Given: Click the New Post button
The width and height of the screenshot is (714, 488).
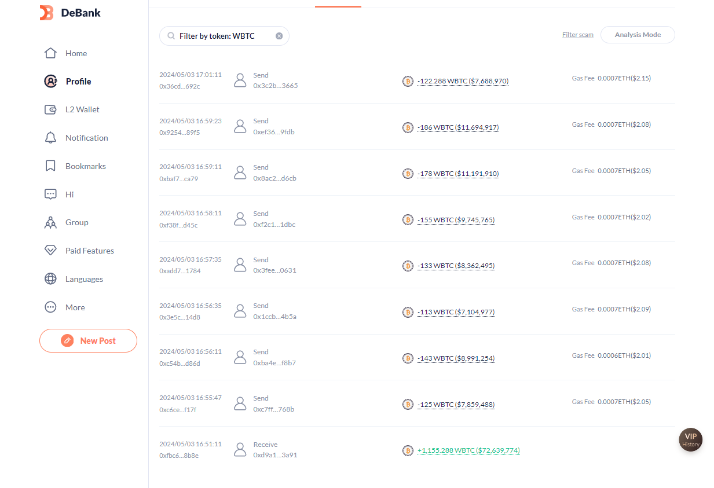Looking at the screenshot, I should [88, 340].
